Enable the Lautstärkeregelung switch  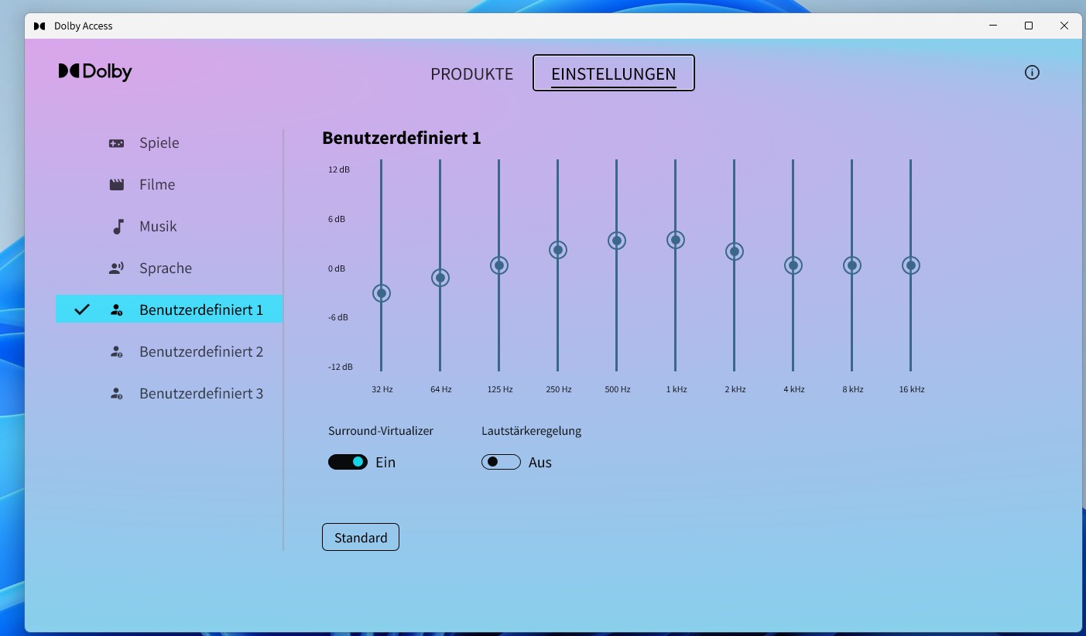(501, 462)
